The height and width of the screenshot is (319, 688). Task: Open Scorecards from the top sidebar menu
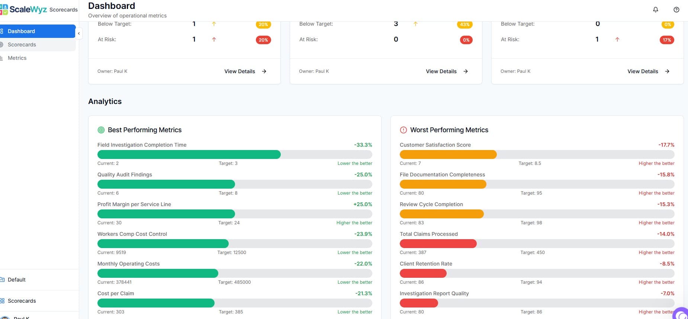pyautogui.click(x=22, y=45)
